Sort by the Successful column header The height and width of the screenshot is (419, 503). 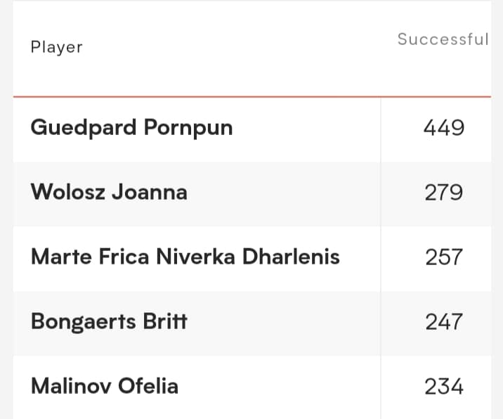tap(443, 39)
